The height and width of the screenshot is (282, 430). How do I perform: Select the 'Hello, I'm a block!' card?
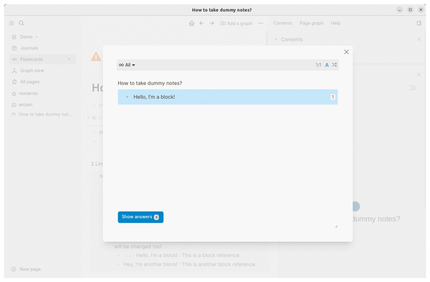coord(228,97)
